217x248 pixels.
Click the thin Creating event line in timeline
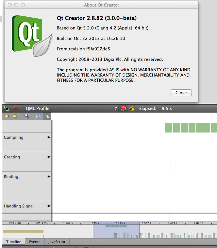coord(170,167)
